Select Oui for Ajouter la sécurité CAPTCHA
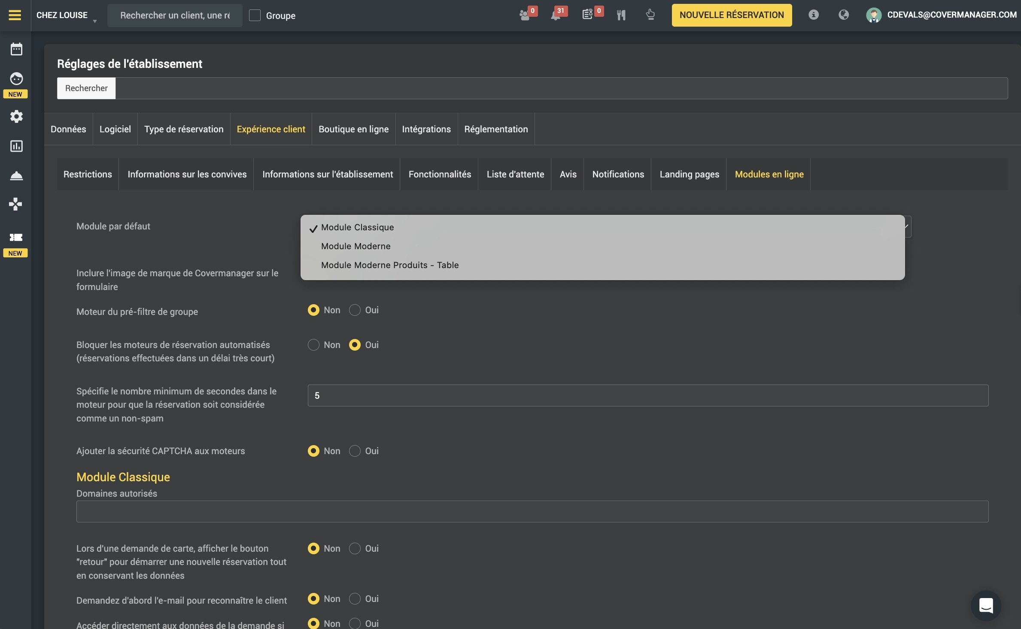This screenshot has width=1021, height=629. (x=355, y=451)
